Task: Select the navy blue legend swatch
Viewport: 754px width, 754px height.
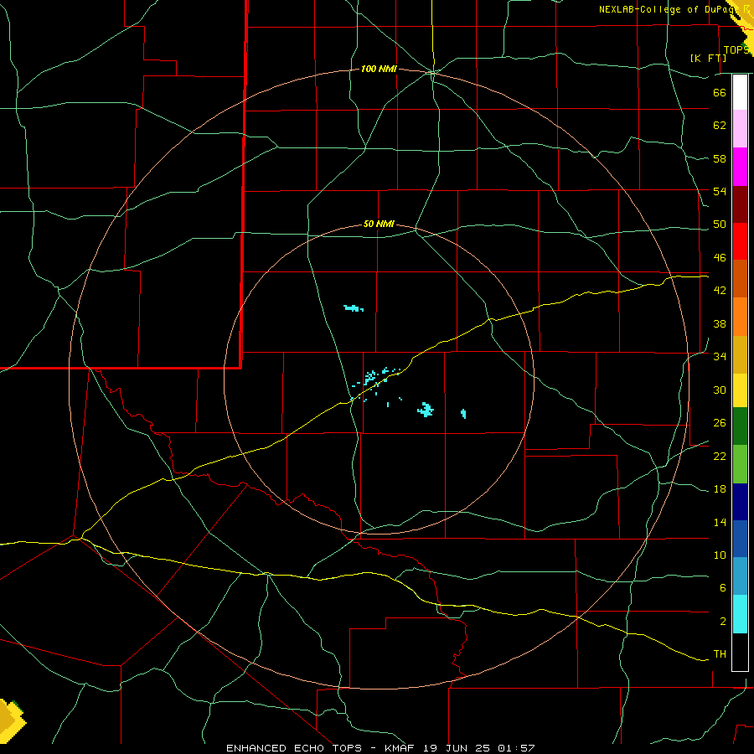Action: (x=740, y=502)
